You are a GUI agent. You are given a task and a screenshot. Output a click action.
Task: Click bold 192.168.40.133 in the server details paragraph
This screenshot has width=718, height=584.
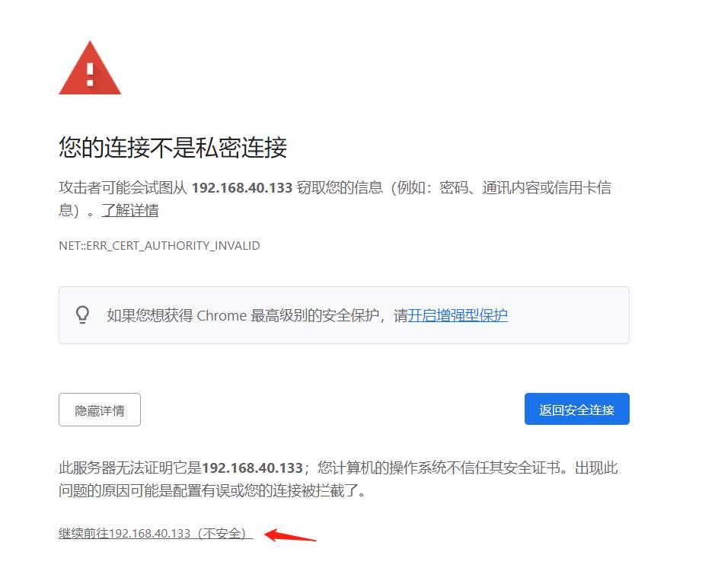[252, 468]
